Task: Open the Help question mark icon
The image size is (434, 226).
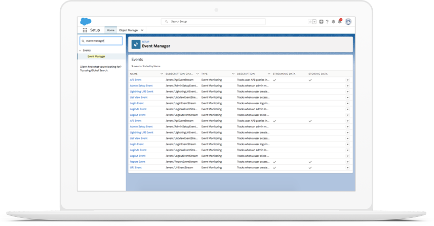Action: (327, 22)
